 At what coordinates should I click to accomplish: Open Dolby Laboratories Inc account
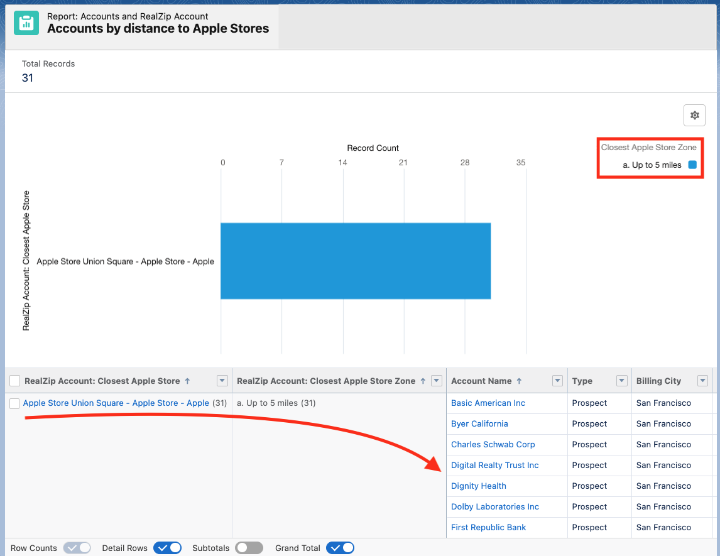(495, 506)
